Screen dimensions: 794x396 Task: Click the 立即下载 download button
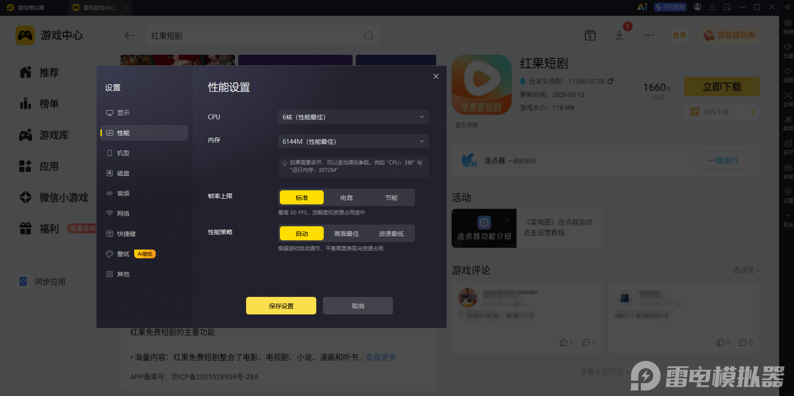(x=722, y=86)
